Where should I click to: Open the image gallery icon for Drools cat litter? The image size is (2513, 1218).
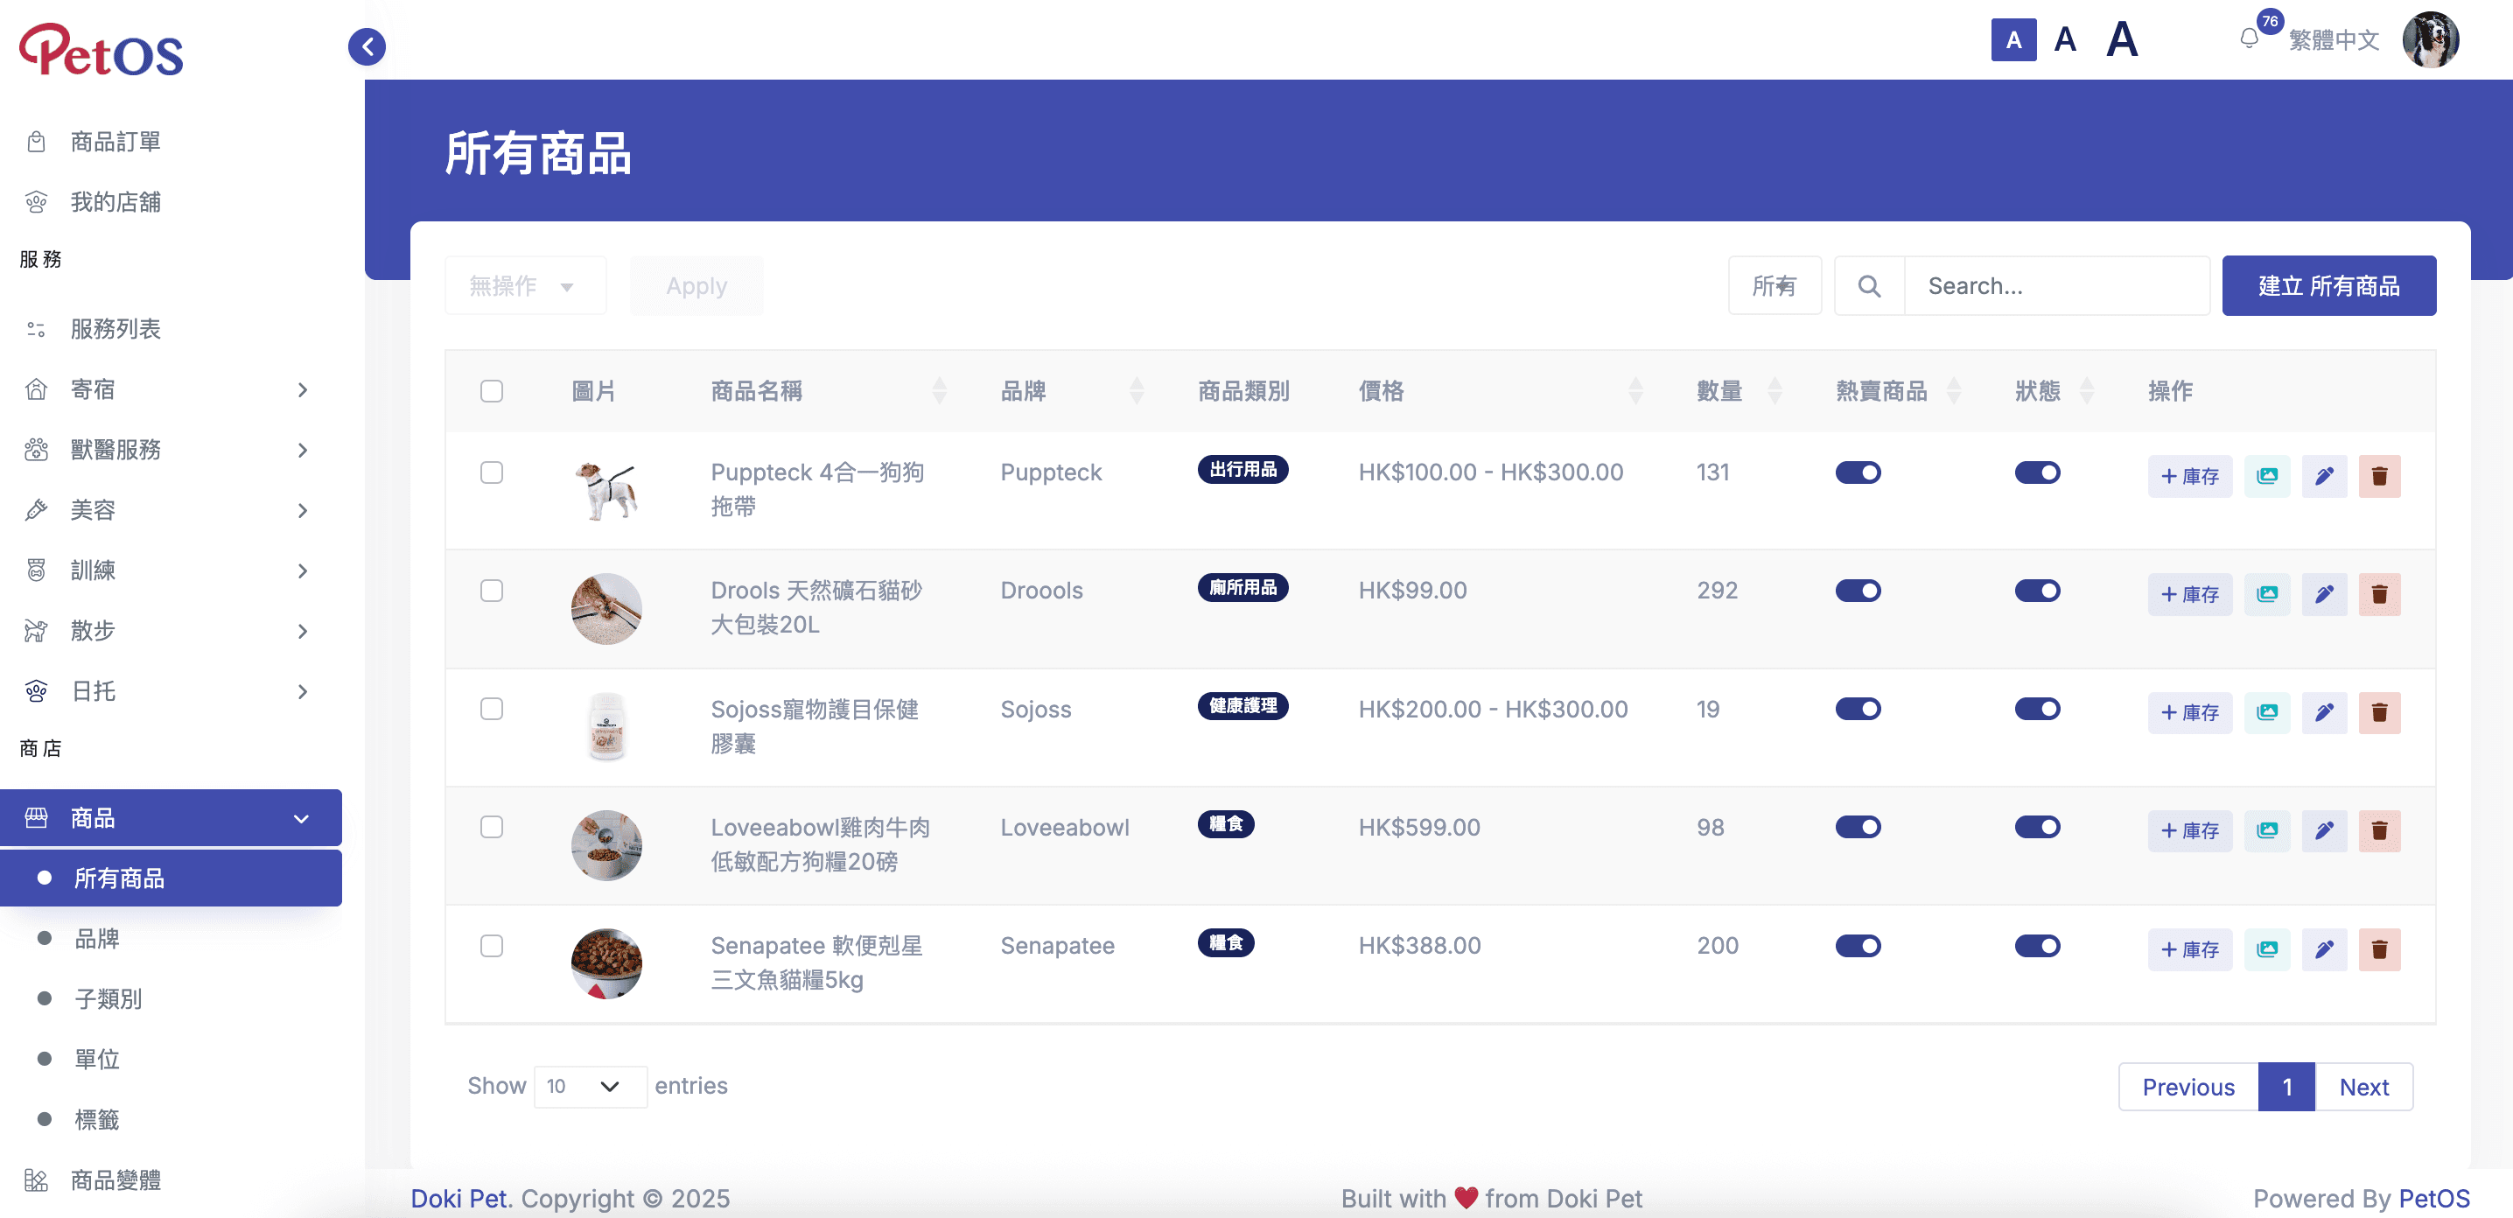[x=2267, y=594]
